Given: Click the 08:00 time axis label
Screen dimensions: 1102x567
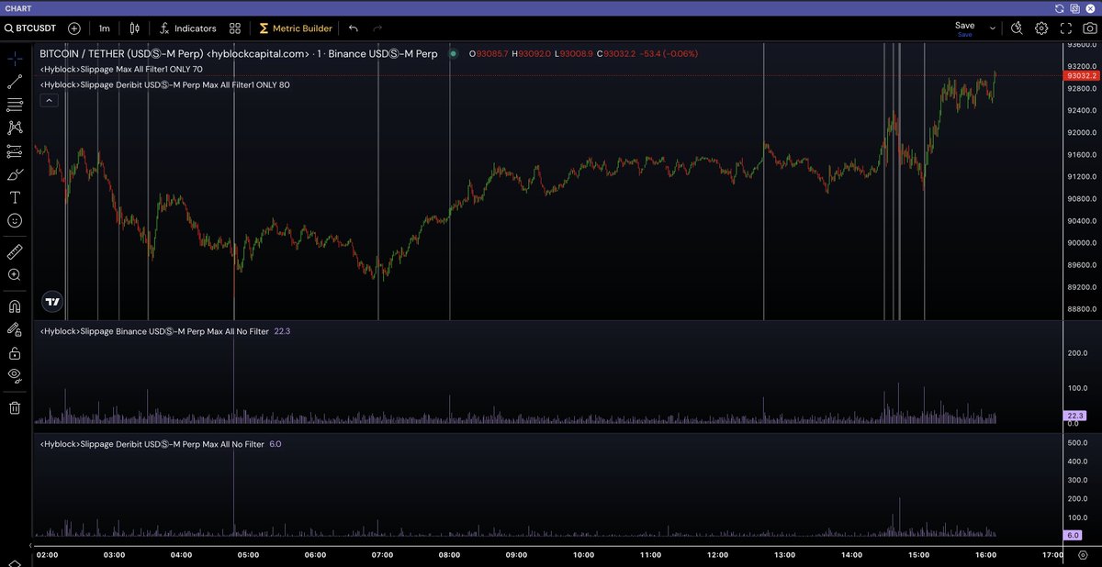Looking at the screenshot, I should click(x=449, y=555).
